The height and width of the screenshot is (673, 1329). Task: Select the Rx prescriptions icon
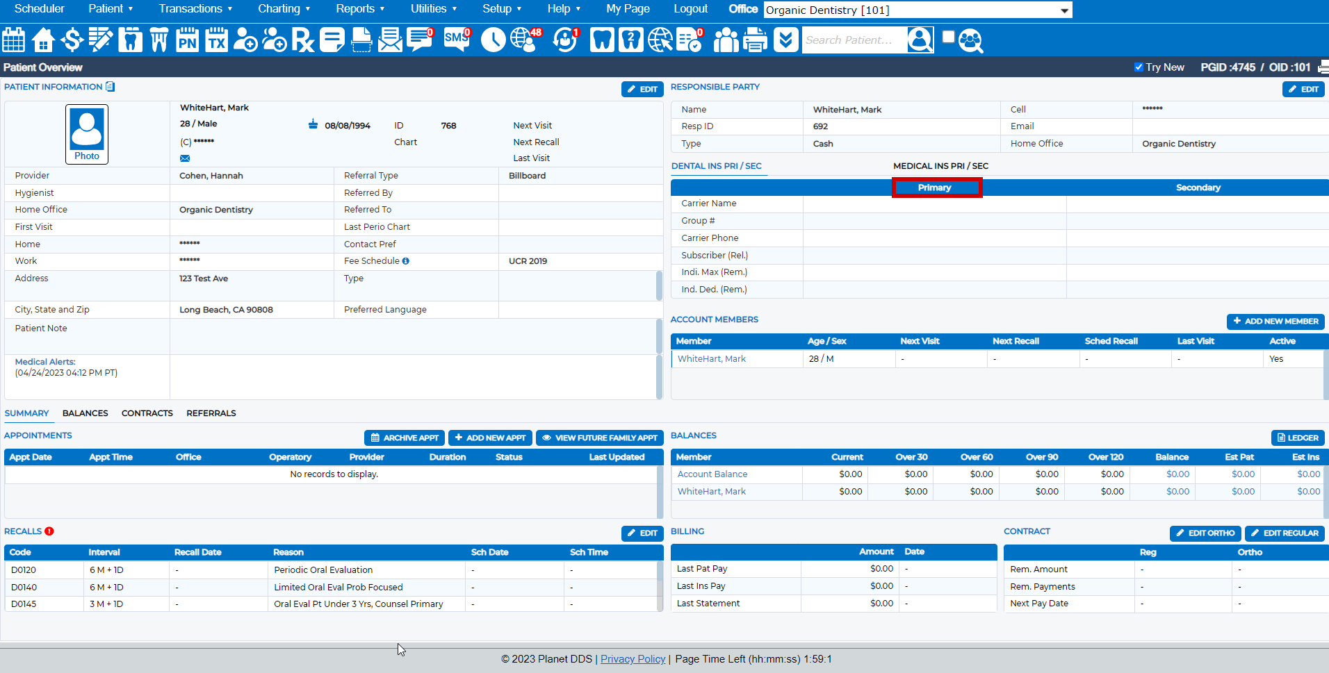click(x=302, y=40)
